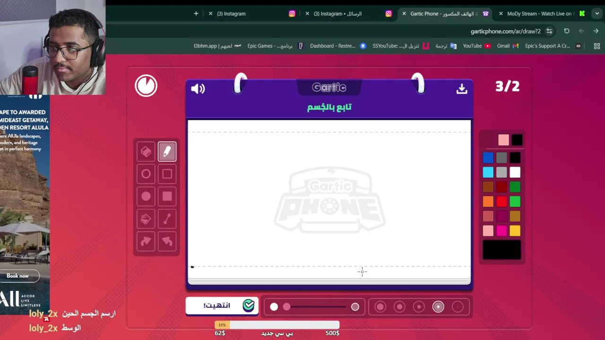Image resolution: width=605 pixels, height=340 pixels.
Task: Expand the tab search dropdown arrow
Action: (597, 14)
